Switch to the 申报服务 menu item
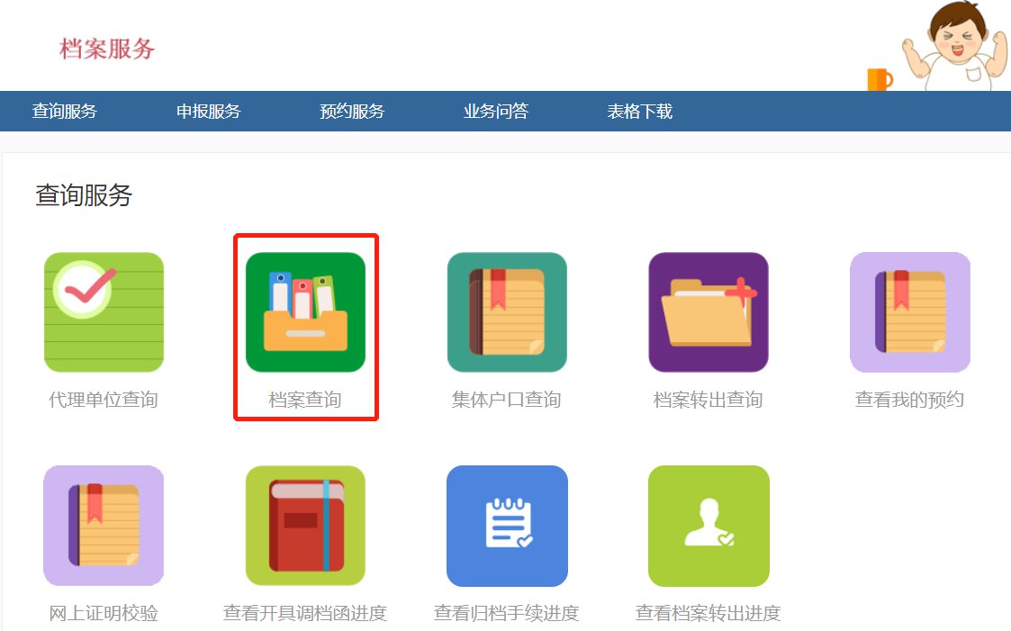 pos(208,112)
